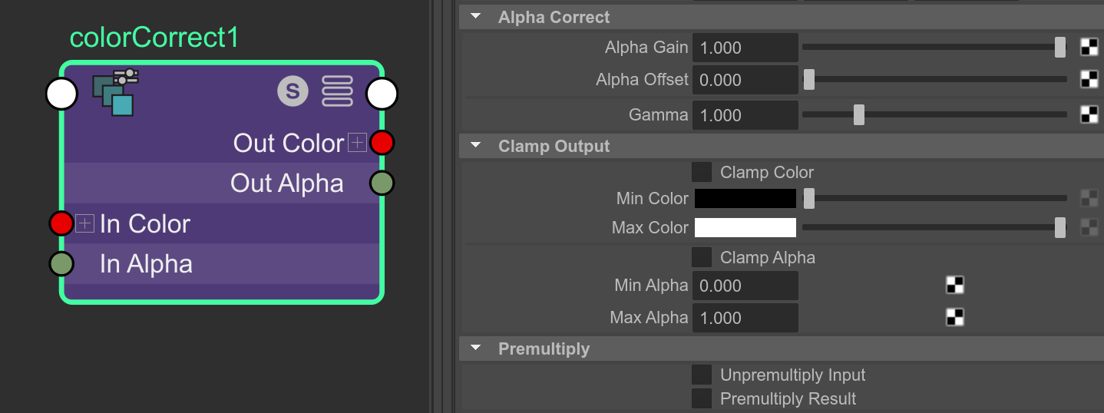Click the red Out Color output port

click(x=382, y=143)
